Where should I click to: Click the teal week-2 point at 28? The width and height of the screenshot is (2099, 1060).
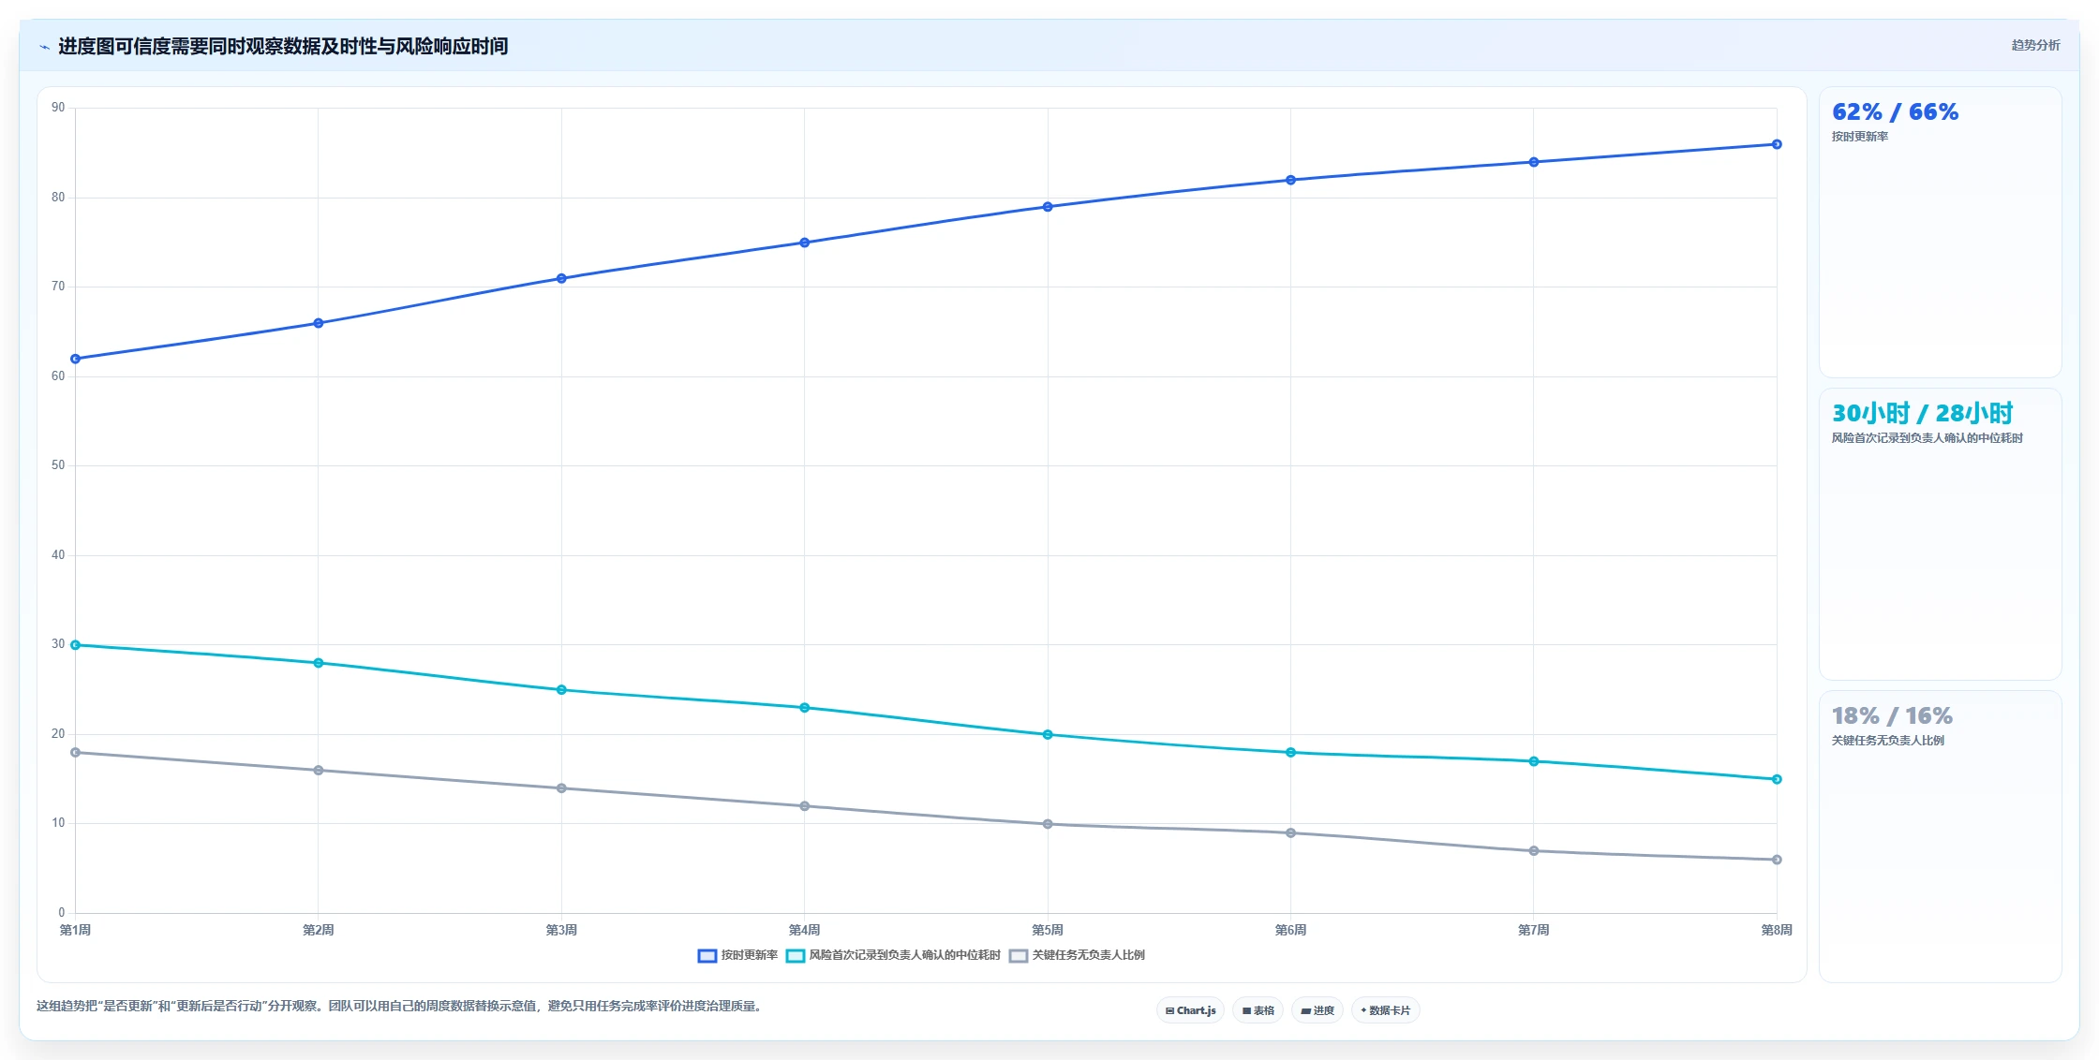click(x=319, y=663)
